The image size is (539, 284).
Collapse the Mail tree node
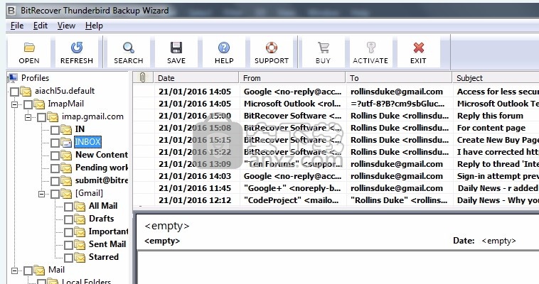[x=14, y=271]
